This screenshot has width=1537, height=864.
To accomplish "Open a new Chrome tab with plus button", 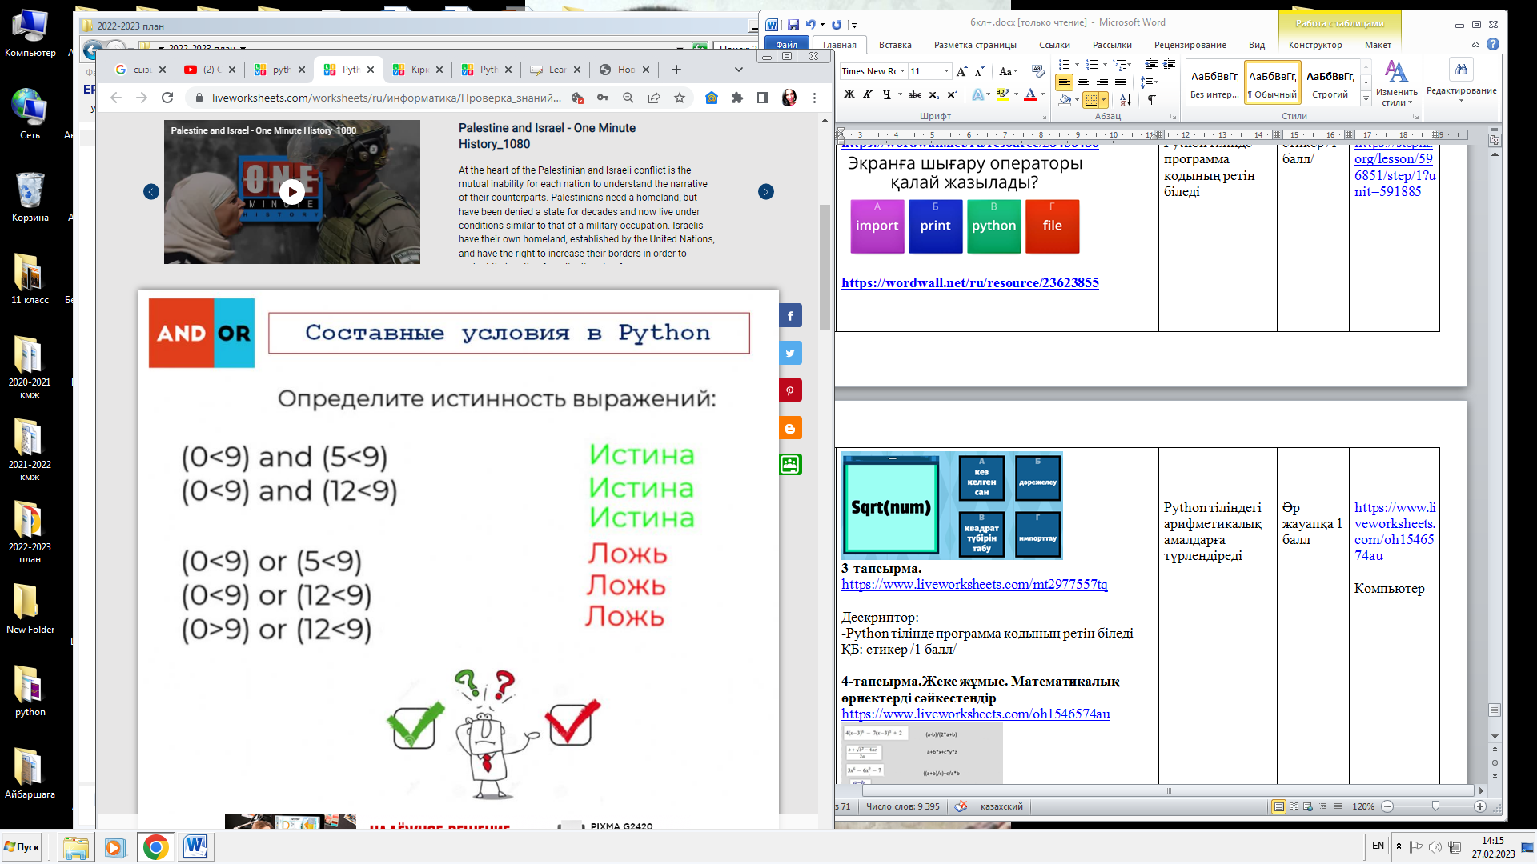I will point(676,70).
